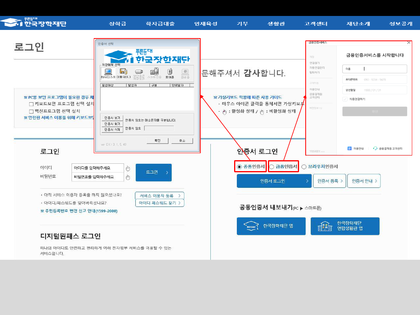Image resolution: width=420 pixels, height=315 pixels.
Task: Open 재단소개 menu
Action: (358, 24)
